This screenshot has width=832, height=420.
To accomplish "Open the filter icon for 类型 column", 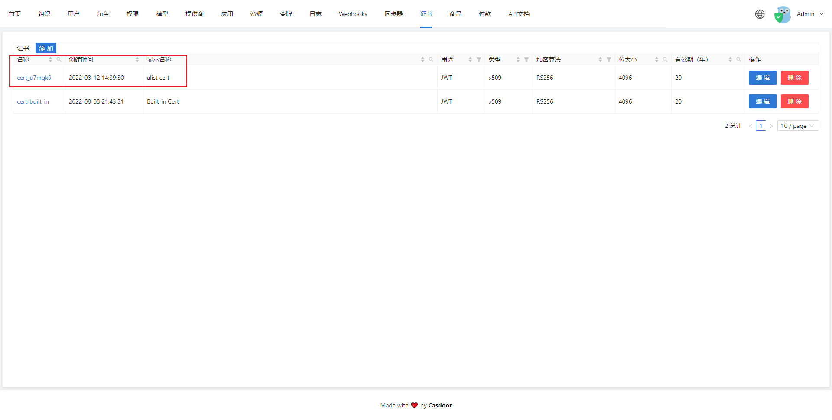I will [x=526, y=59].
